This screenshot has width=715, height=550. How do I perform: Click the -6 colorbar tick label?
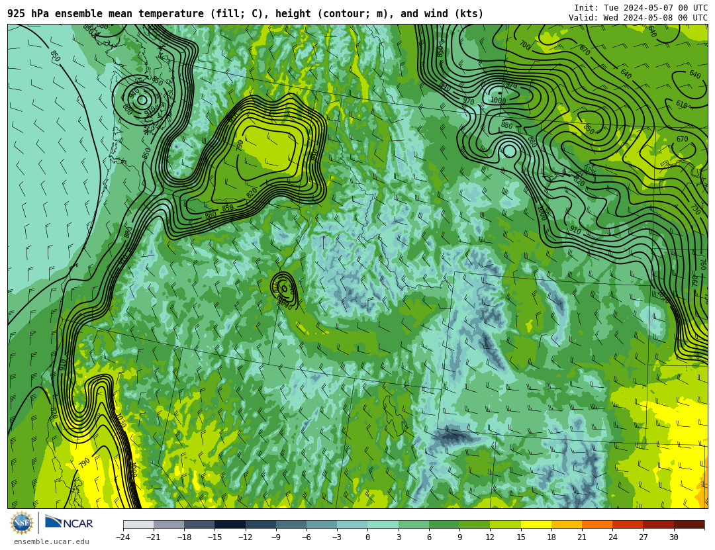pos(306,537)
